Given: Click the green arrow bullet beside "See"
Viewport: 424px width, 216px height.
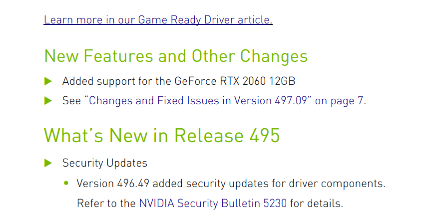Looking at the screenshot, I should click(x=48, y=101).
